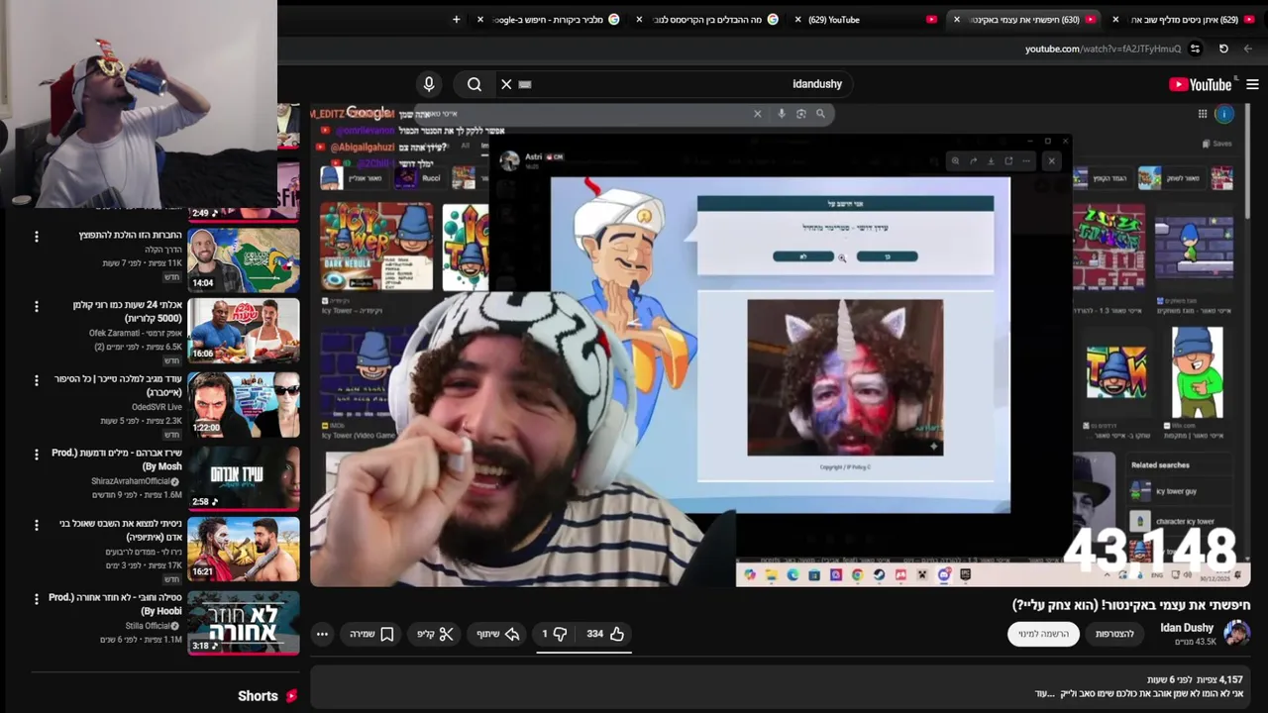1268x713 pixels.
Task: Open the 2:58 'שירז אברהם' thumbnail
Action: (x=244, y=478)
